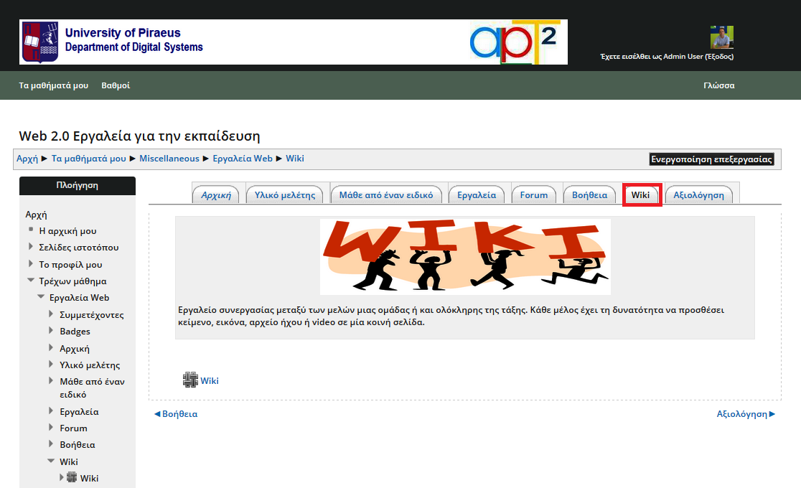The image size is (801, 488).
Task: Open the Τα μαθήματά μου menu
Action: pyautogui.click(x=54, y=85)
